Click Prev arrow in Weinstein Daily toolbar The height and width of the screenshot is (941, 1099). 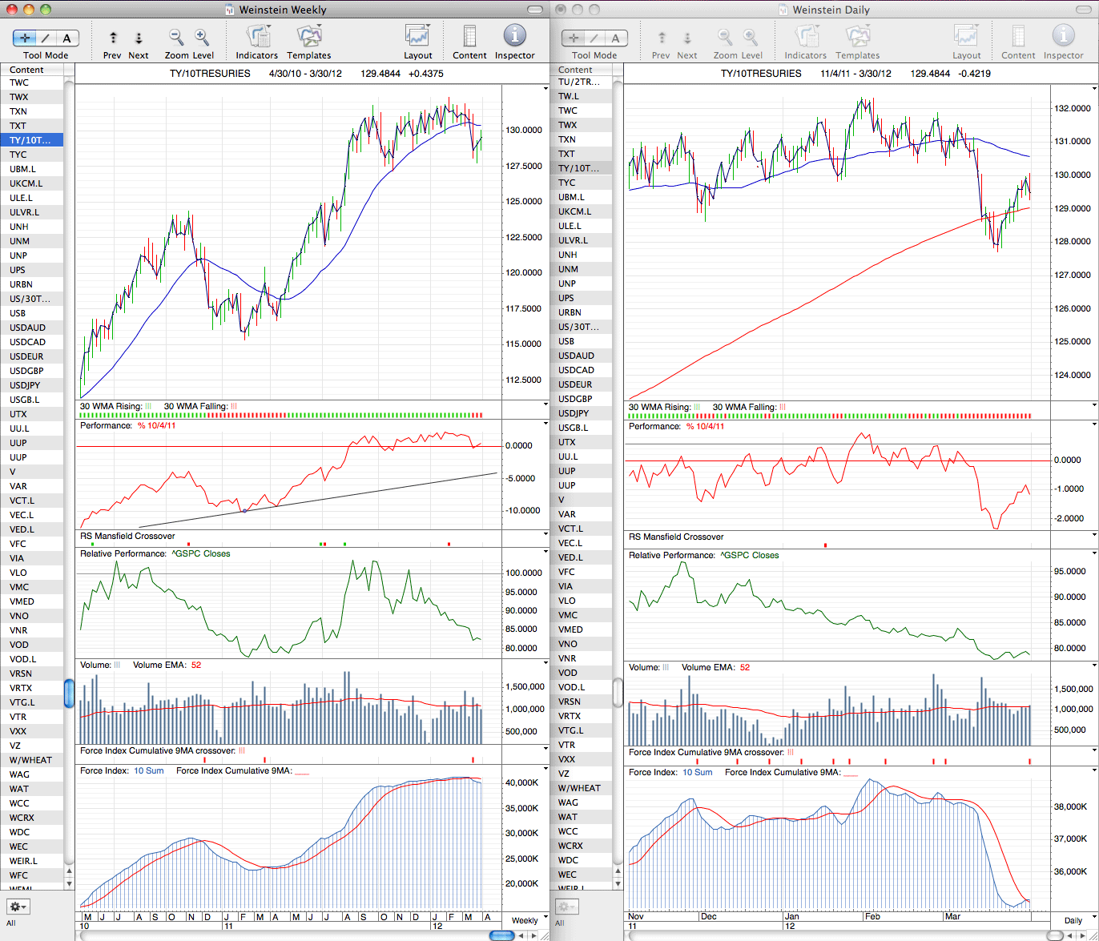coord(662,38)
